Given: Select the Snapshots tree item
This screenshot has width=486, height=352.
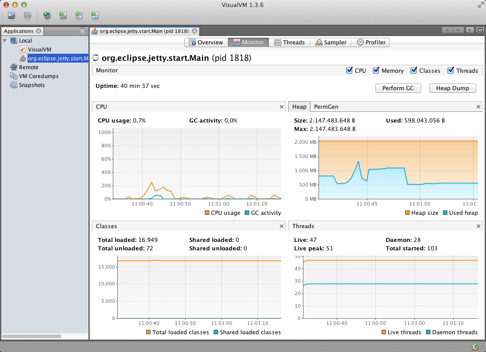Looking at the screenshot, I should (32, 85).
